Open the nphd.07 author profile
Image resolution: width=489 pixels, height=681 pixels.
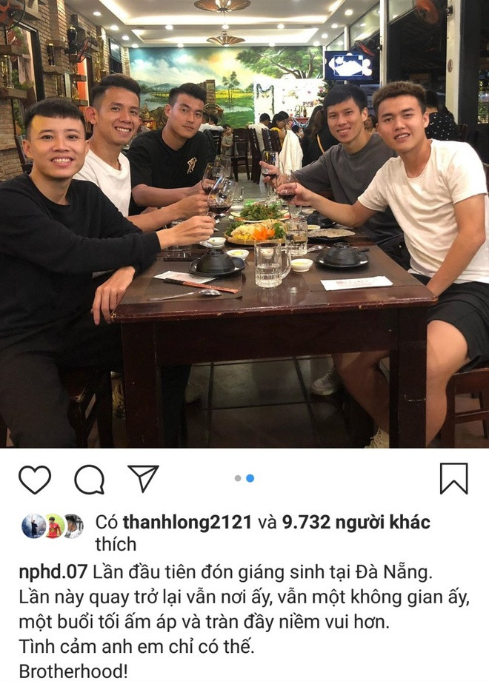click(53, 572)
